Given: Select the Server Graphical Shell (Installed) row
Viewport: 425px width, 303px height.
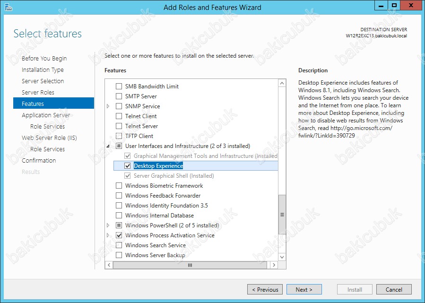Looking at the screenshot, I should [x=174, y=176].
